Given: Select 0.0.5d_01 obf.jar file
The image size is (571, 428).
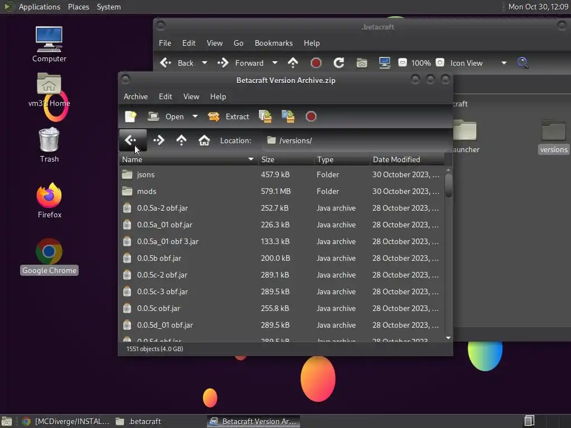Looking at the screenshot, I should click(x=282, y=325).
